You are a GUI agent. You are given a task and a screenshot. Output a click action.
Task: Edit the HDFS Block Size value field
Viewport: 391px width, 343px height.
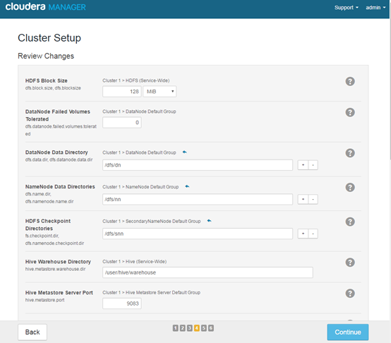[122, 92]
